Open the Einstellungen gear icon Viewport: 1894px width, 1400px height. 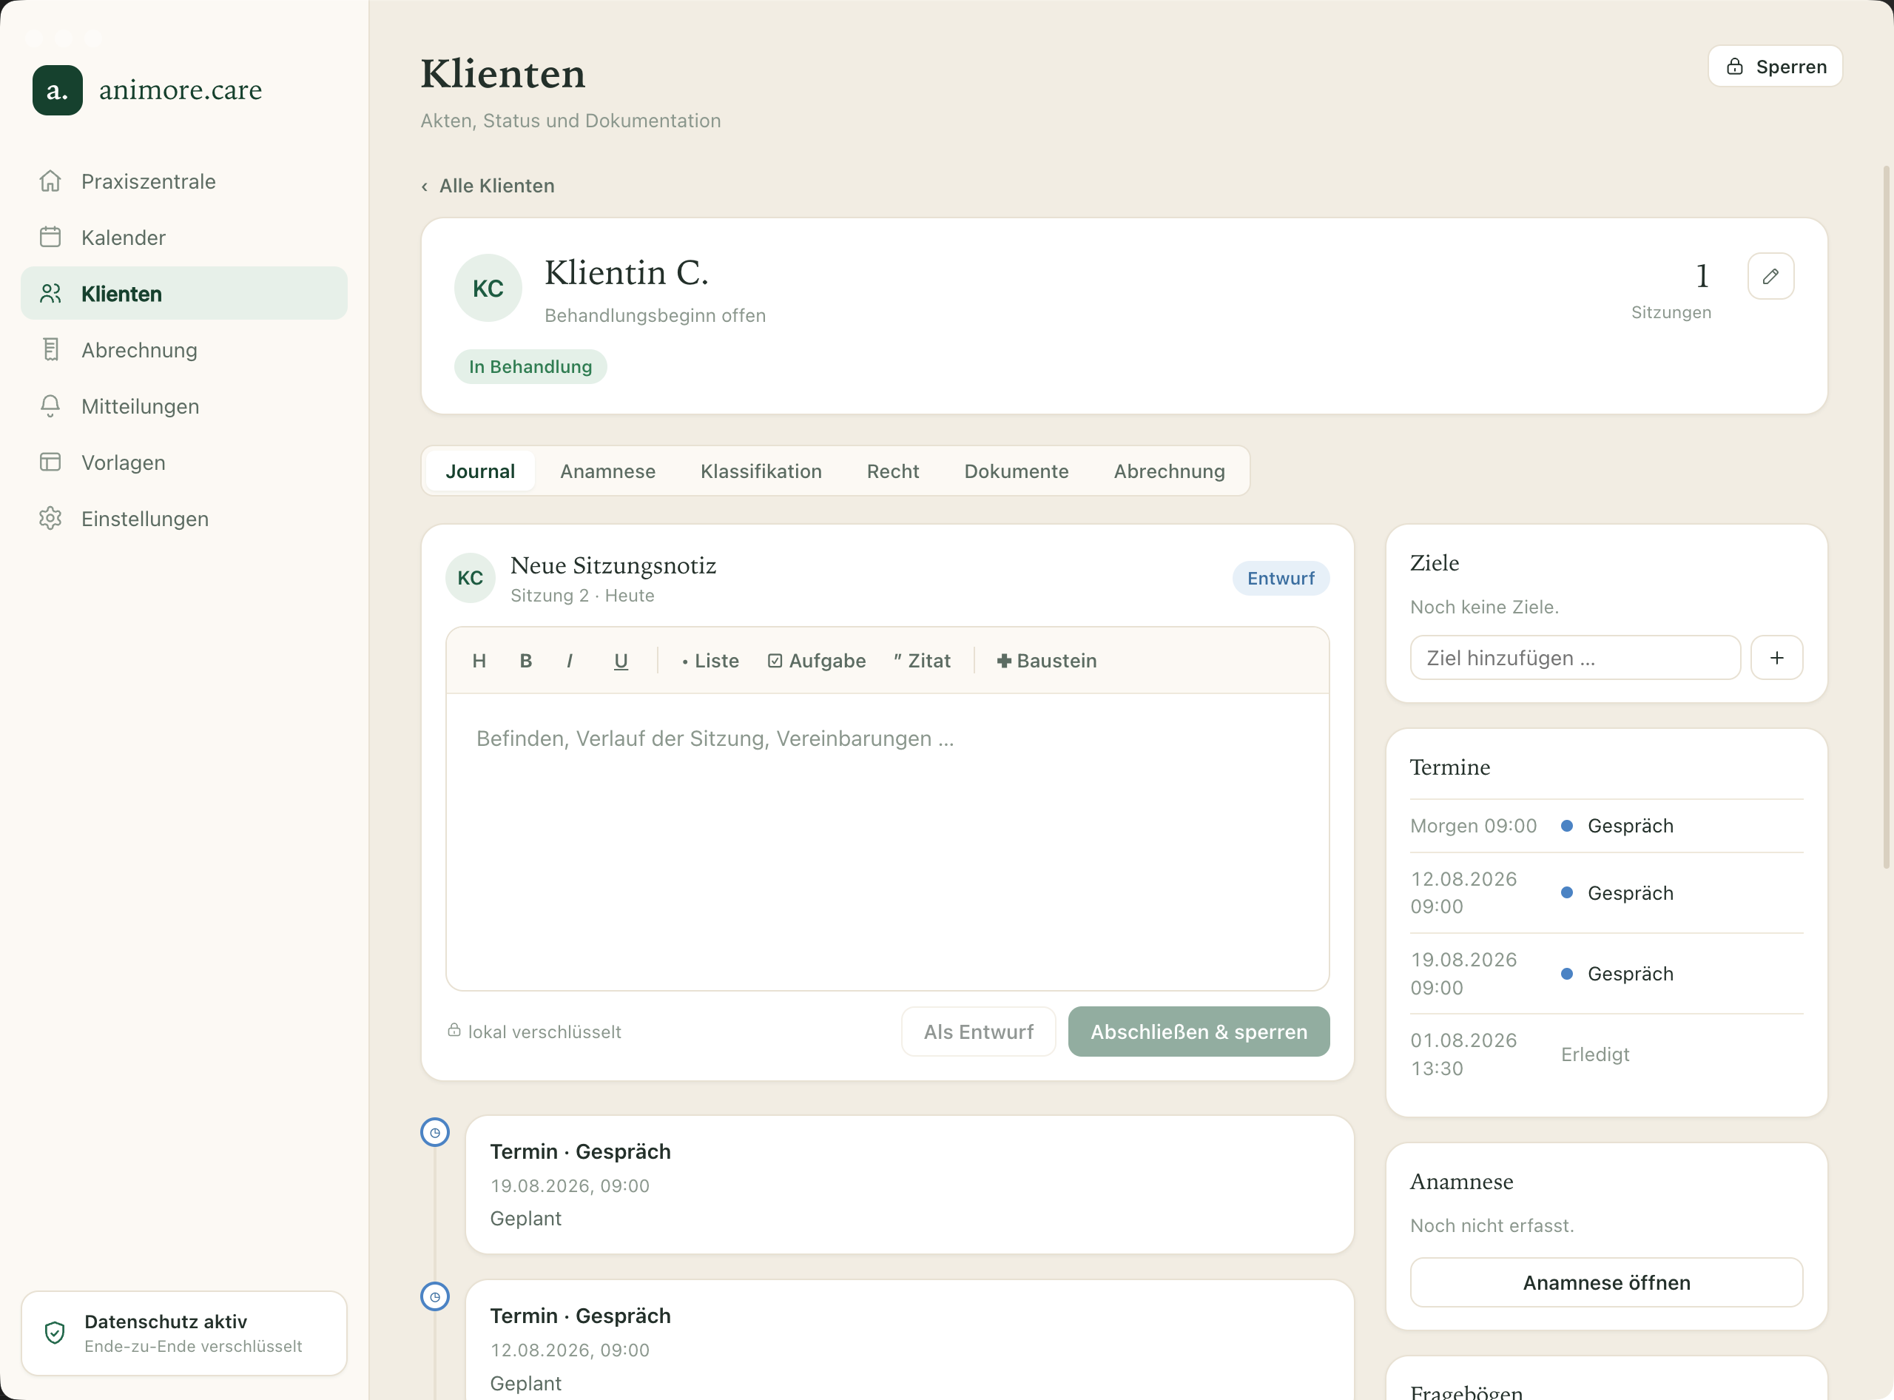pyautogui.click(x=51, y=518)
